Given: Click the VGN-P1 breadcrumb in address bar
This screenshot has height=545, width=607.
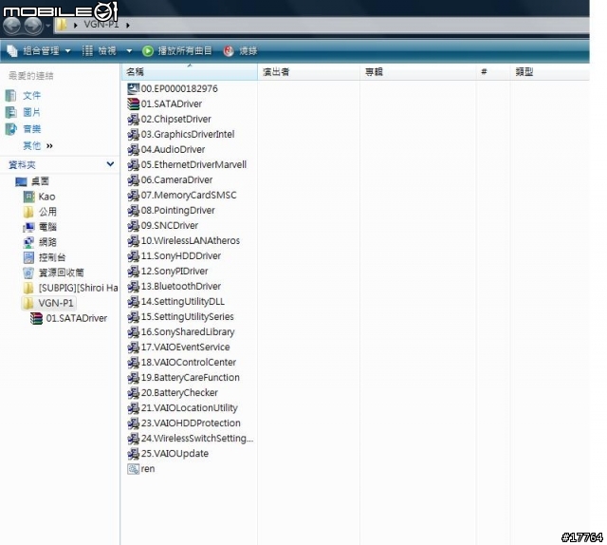Looking at the screenshot, I should click(101, 25).
